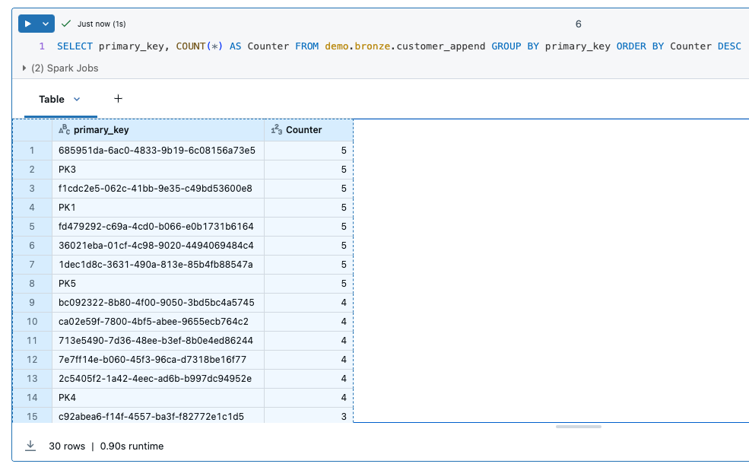
Task: Open the Table tab dropdown chevron
Action: [77, 99]
